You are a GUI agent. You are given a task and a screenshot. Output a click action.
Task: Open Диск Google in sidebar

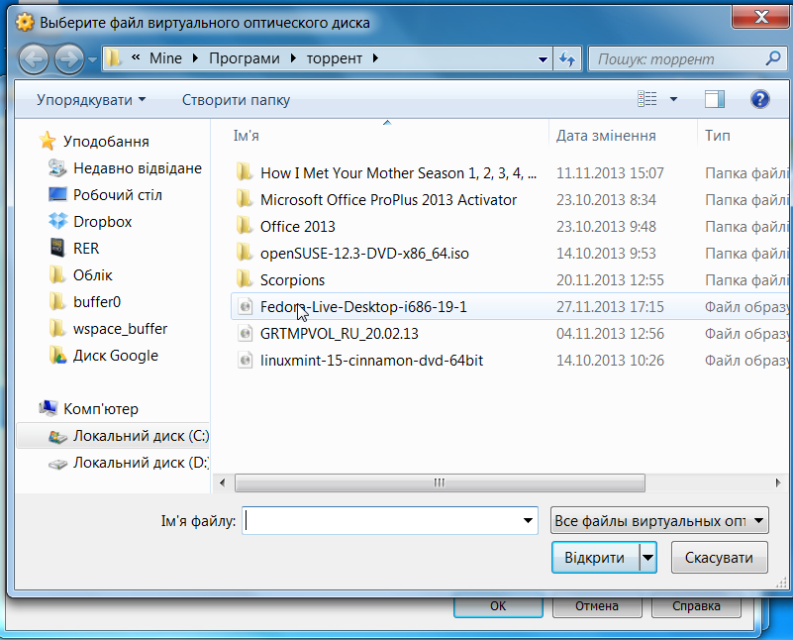[x=115, y=356]
